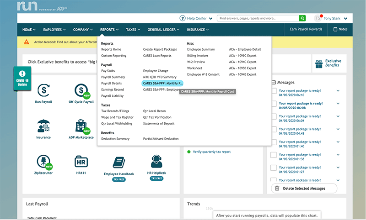Click the Find answers search field
Screen dimensions: 366x220
(258, 18)
